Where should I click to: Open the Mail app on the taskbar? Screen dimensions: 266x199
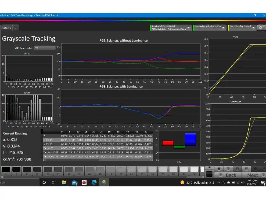tap(74, 182)
